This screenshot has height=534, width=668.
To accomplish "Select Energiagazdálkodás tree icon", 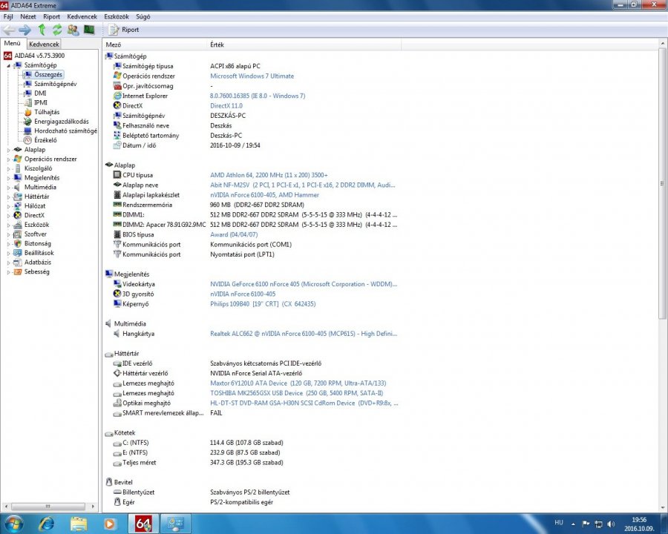I will point(27,122).
